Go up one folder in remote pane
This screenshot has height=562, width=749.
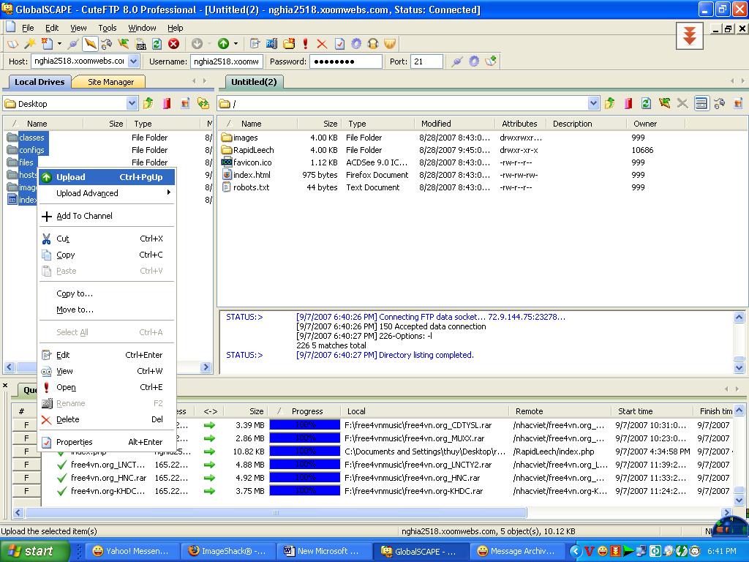tap(609, 103)
